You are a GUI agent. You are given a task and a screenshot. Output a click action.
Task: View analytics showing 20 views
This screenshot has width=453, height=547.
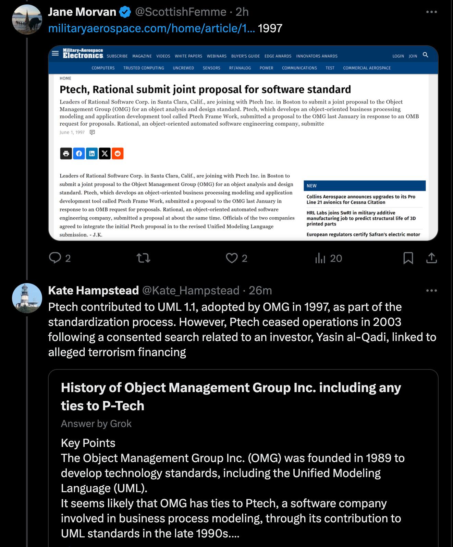click(x=328, y=258)
